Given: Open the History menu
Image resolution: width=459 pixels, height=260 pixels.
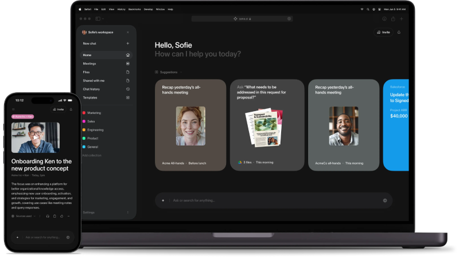Looking at the screenshot, I should pyautogui.click(x=121, y=9).
